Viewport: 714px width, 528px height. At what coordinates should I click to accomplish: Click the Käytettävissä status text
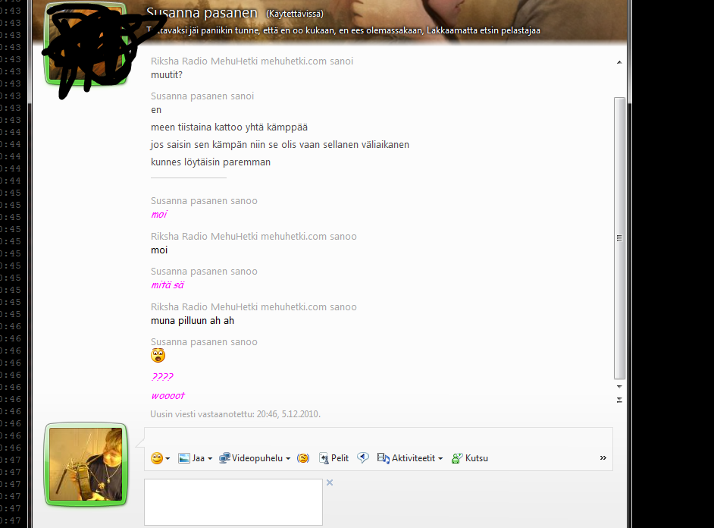coord(295,14)
